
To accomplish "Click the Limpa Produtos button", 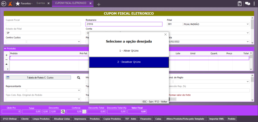I will coord(41,119).
